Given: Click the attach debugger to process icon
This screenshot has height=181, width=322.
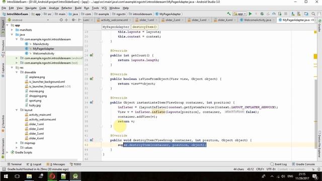Looking at the screenshot, I should (x=280, y=14).
